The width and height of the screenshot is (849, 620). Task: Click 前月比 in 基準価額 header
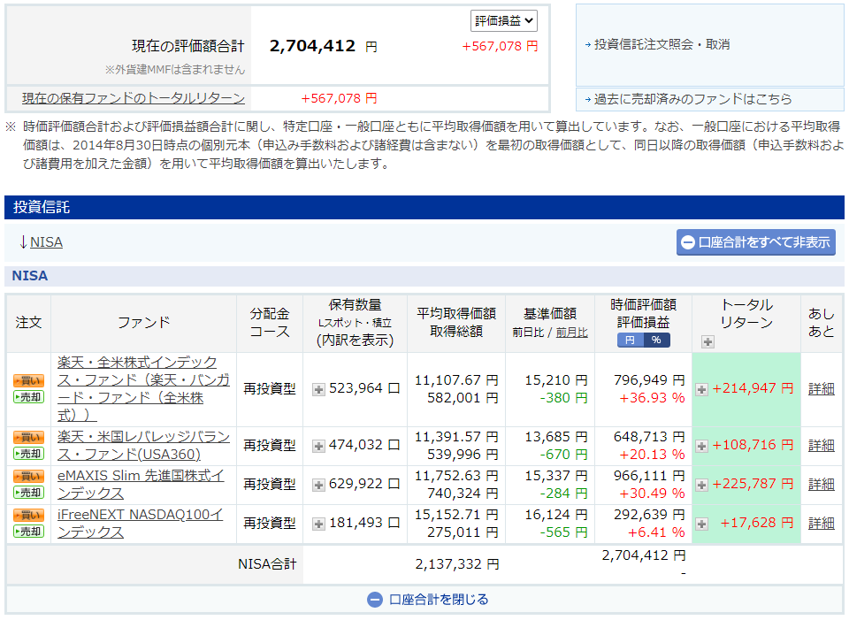point(572,333)
